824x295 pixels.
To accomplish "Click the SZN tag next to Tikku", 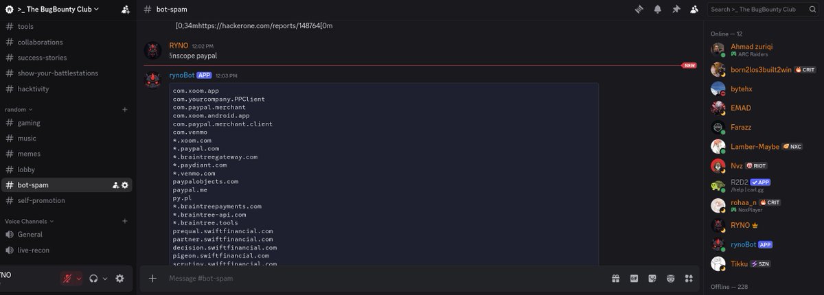I will point(759,263).
